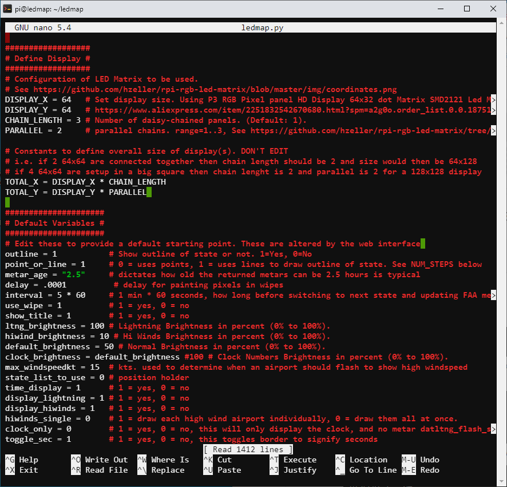Click 'TOTAL_X = DISPLAY_X * CHAIN_LENGTH' line
507x487 pixels.
point(85,182)
